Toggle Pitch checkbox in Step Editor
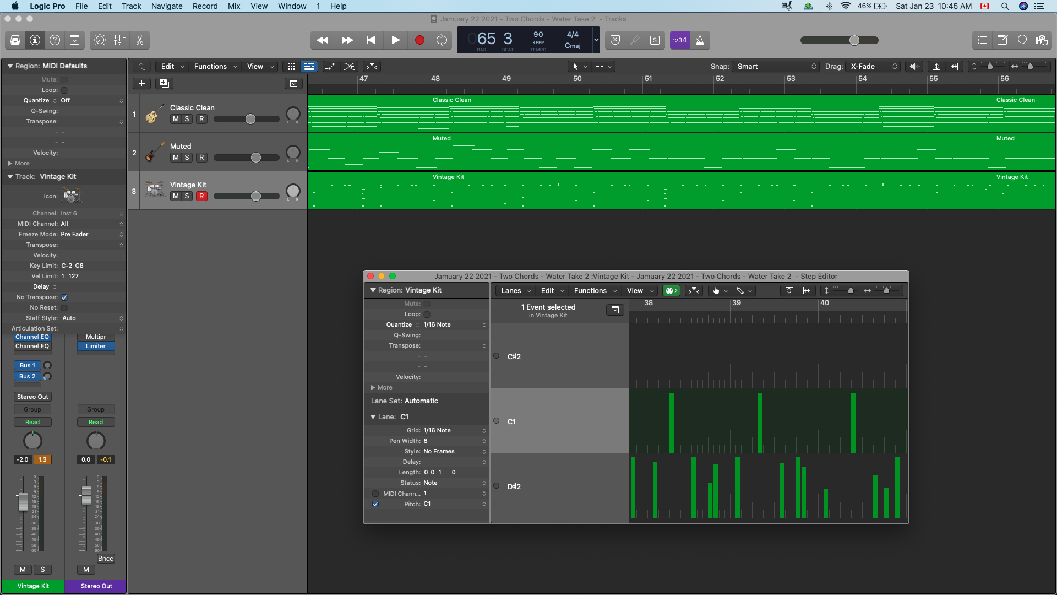Viewport: 1057px width, 595px height. tap(375, 504)
